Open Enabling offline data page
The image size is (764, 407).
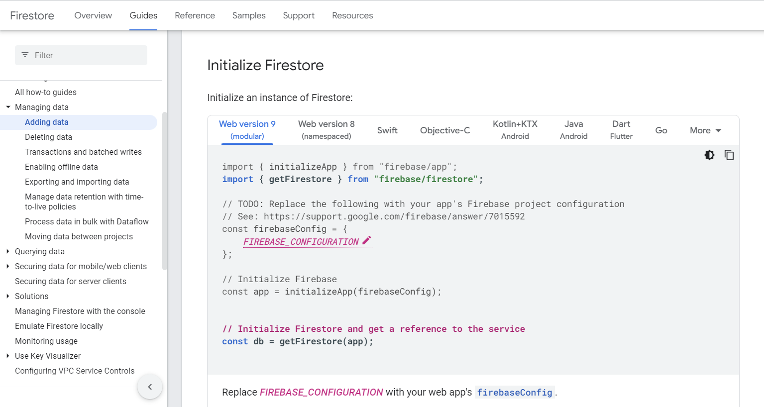point(61,167)
